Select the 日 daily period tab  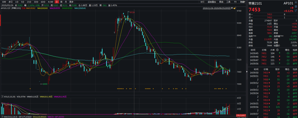point(57,2)
